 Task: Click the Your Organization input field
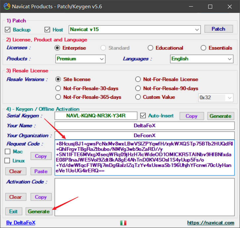pos(144,135)
